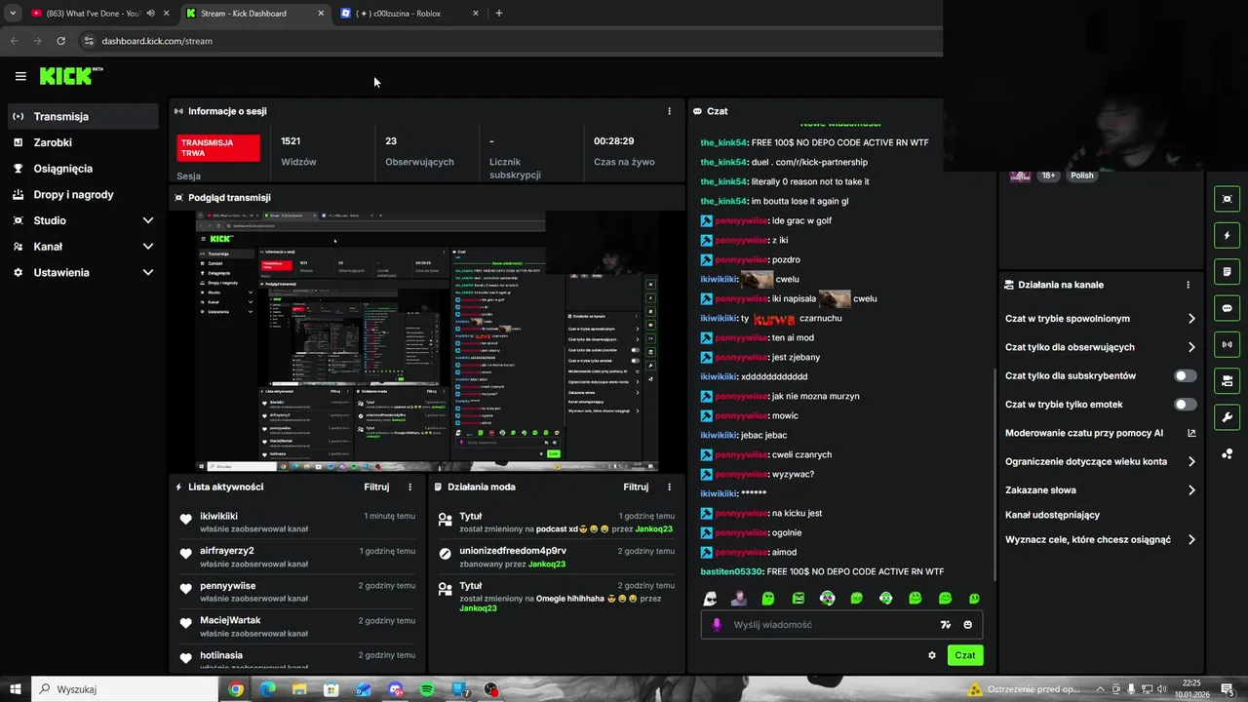Open Informacje o sesji three-dot menu
This screenshot has height=702, width=1248.
pos(669,111)
